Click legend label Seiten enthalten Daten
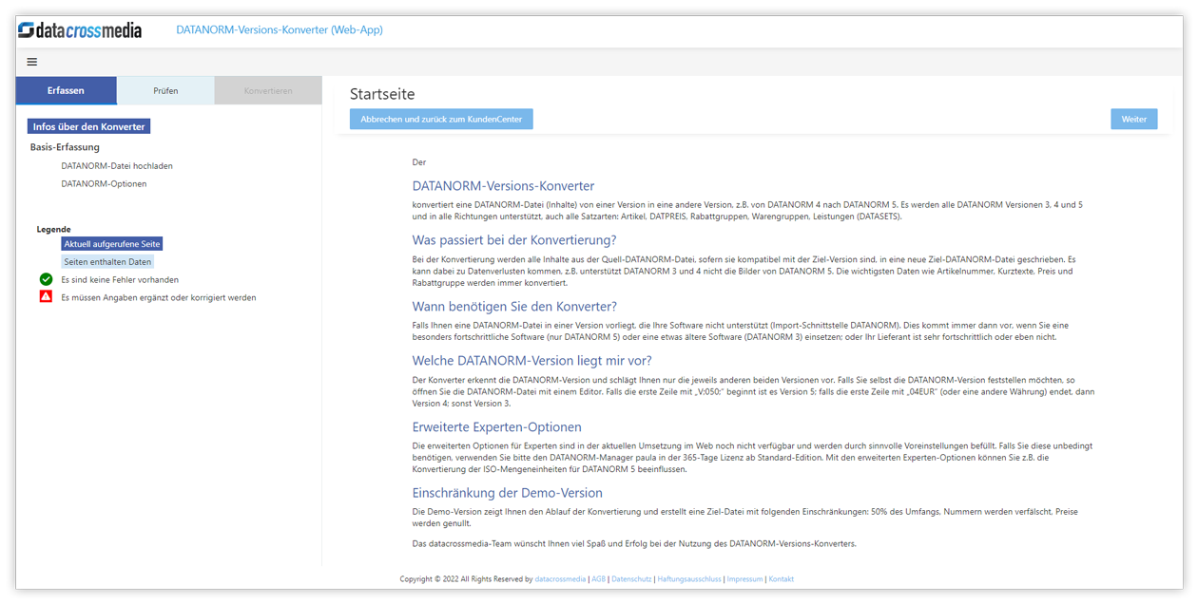 tap(107, 261)
